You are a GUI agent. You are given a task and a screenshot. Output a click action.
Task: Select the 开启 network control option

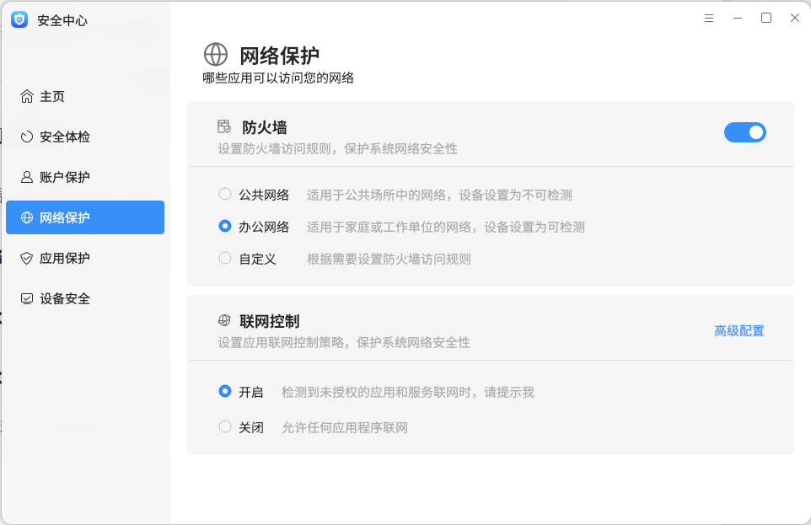(225, 391)
